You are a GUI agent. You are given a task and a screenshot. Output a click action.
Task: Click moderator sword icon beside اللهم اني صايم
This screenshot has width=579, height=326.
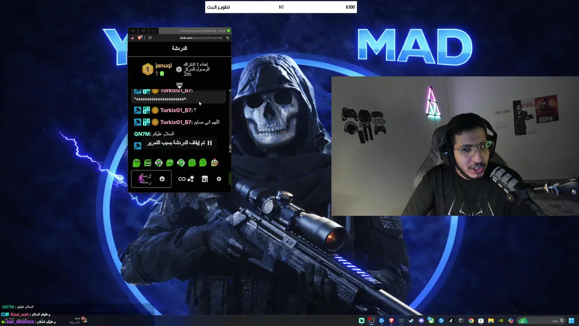click(x=138, y=122)
